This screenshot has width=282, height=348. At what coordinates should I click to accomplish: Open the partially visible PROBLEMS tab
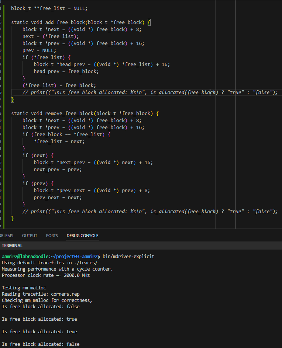[x=7, y=236]
